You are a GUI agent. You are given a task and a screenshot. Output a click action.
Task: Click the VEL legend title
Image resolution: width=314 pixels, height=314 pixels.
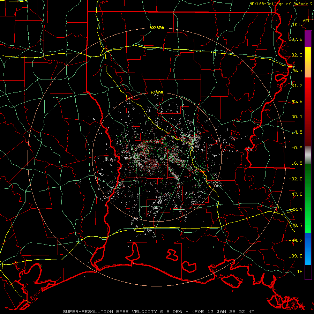point(306,21)
